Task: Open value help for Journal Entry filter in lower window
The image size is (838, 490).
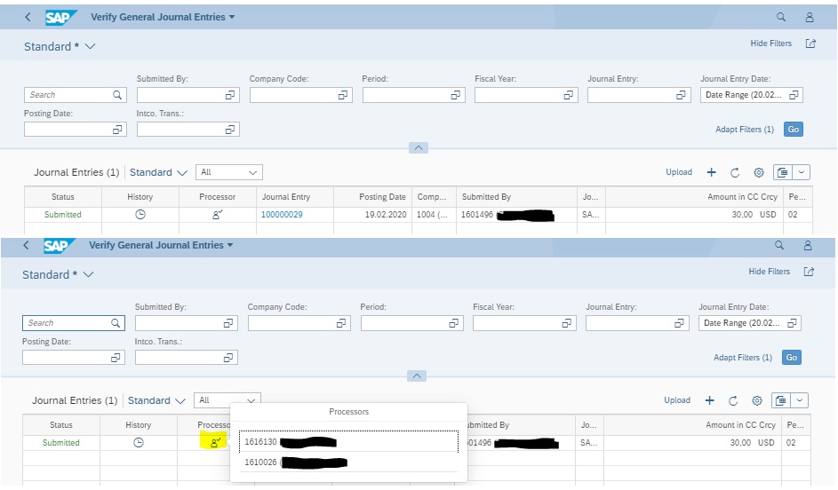Action: [x=679, y=323]
